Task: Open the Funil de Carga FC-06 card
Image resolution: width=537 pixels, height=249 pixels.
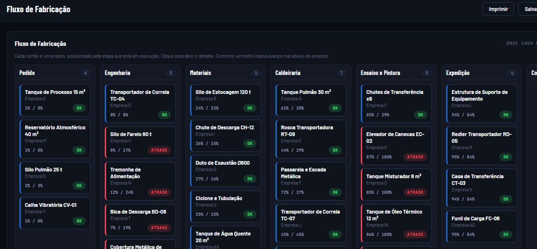Action: coord(482,227)
